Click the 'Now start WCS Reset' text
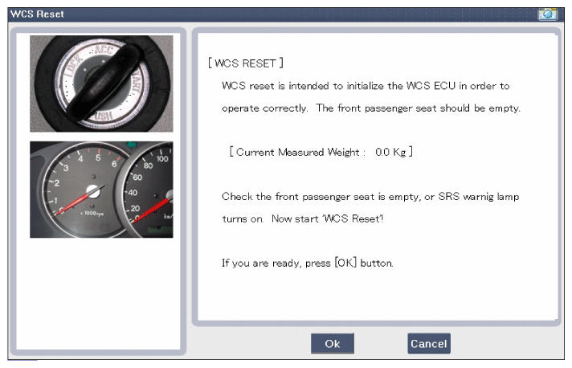The height and width of the screenshot is (368, 572). point(327,219)
